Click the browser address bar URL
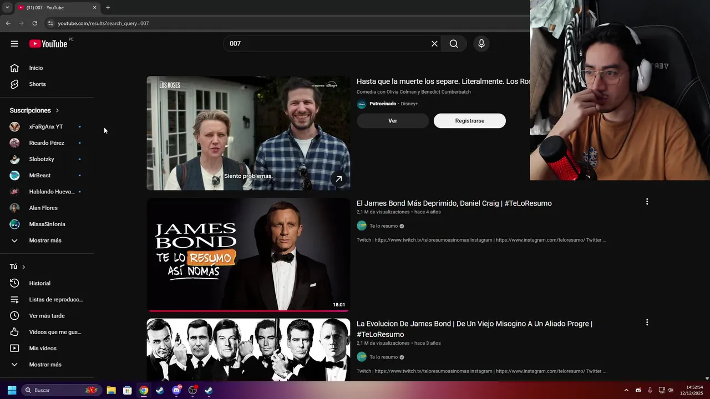Screen dimensions: 710x399 103,23
